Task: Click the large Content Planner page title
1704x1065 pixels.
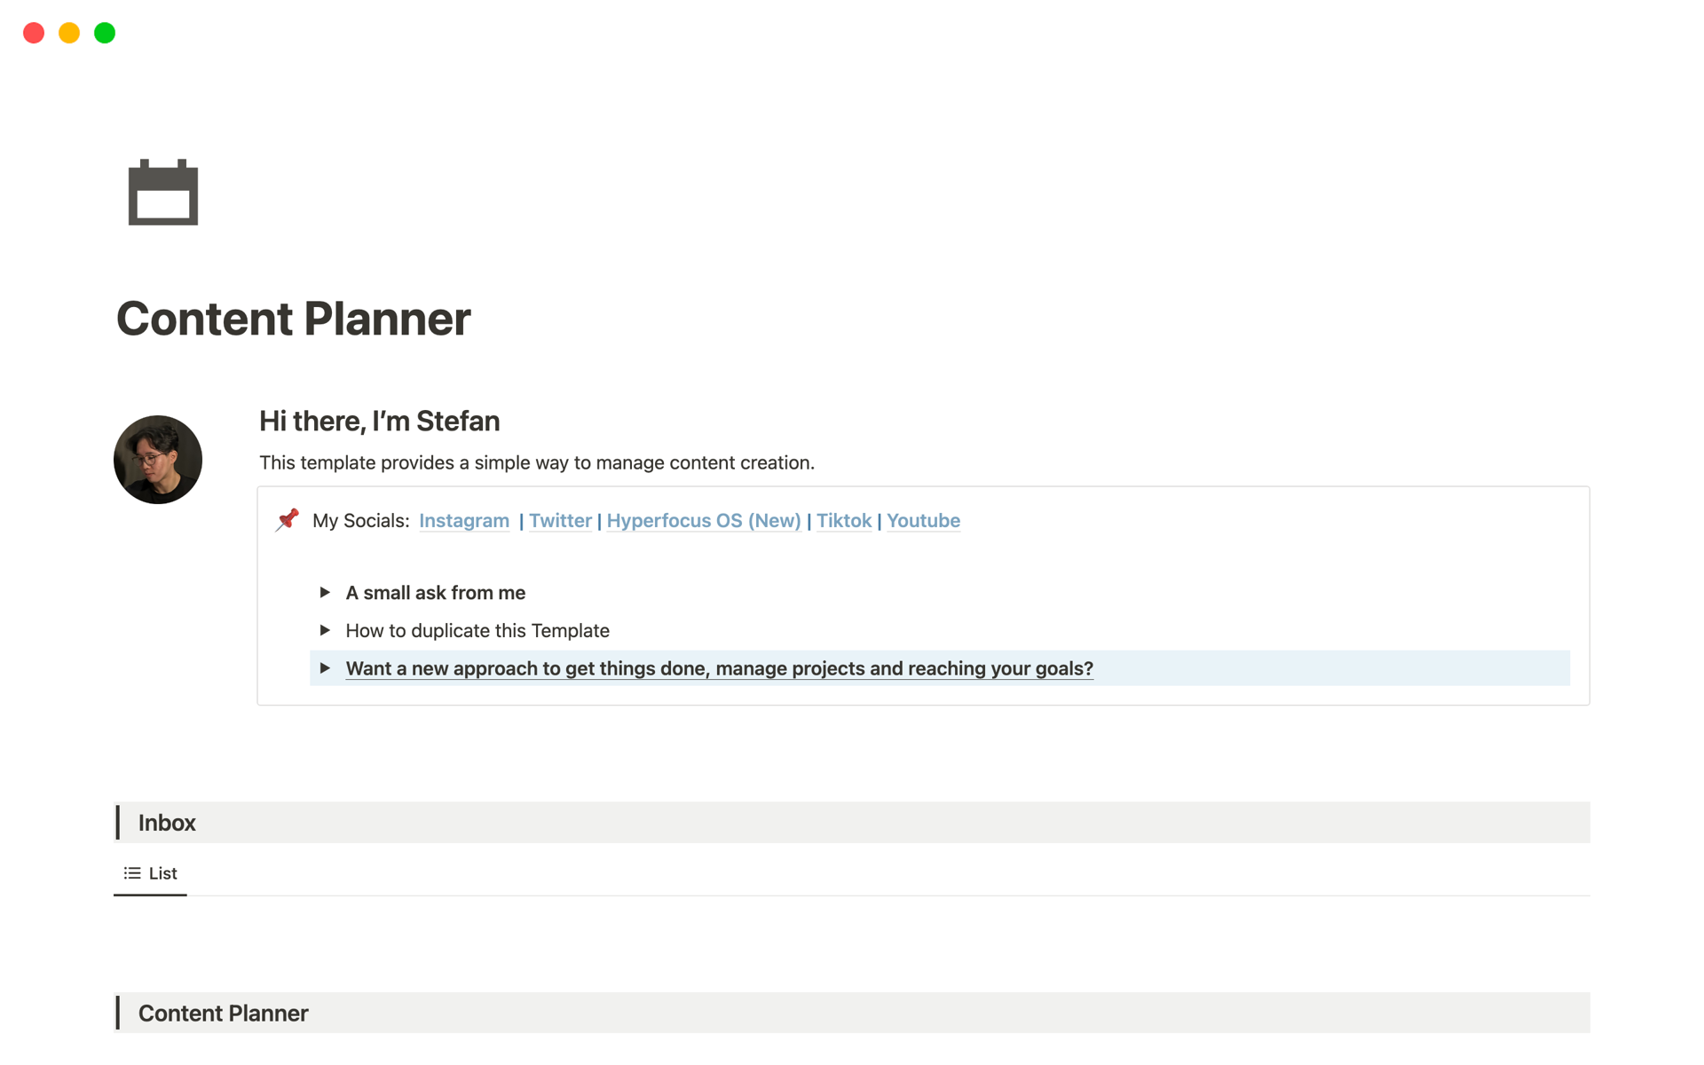Action: coord(293,319)
